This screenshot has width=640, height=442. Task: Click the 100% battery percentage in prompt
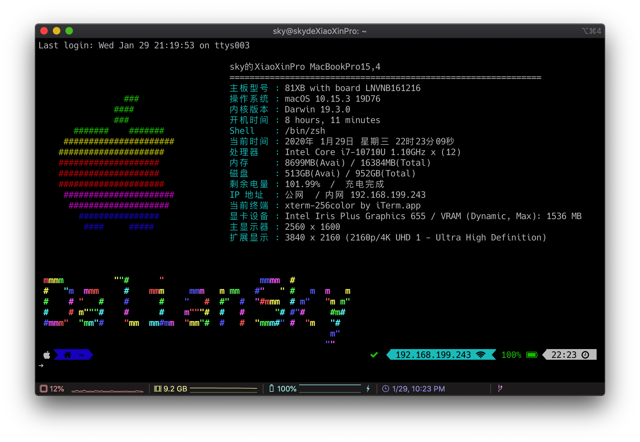click(511, 355)
